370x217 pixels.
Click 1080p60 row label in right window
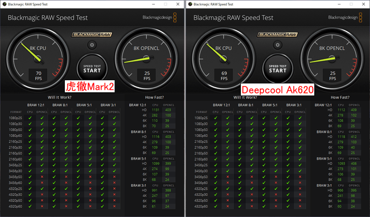coord(201,136)
